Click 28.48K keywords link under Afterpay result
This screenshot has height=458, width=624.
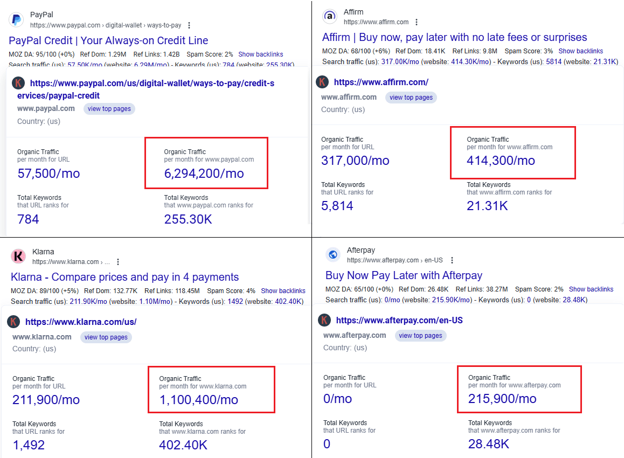(574, 300)
